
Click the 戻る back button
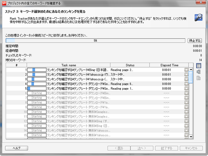point(119,148)
